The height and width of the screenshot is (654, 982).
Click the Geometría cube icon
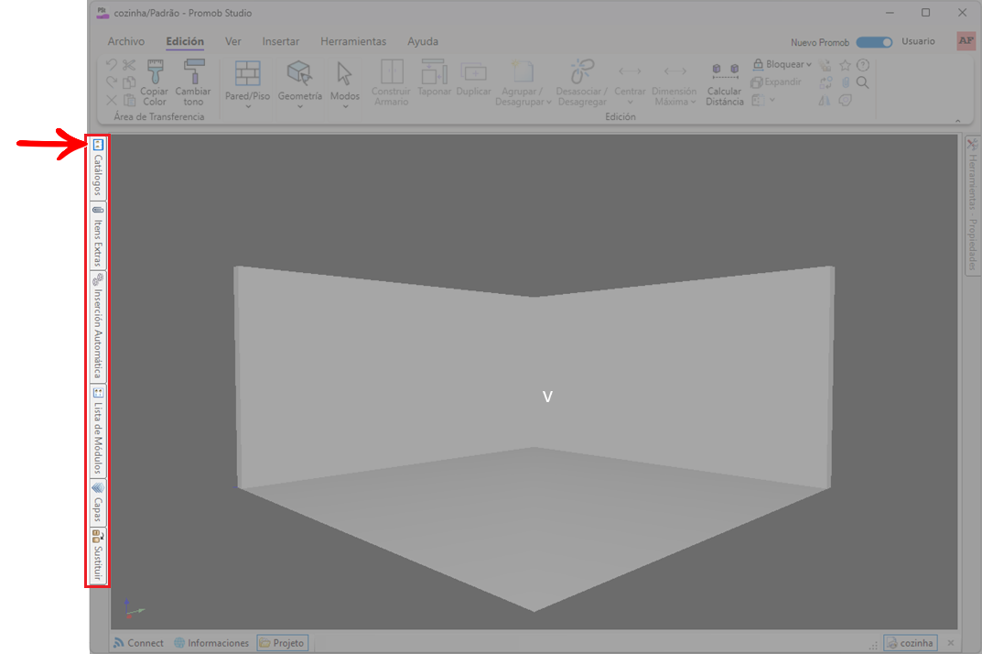click(x=299, y=72)
